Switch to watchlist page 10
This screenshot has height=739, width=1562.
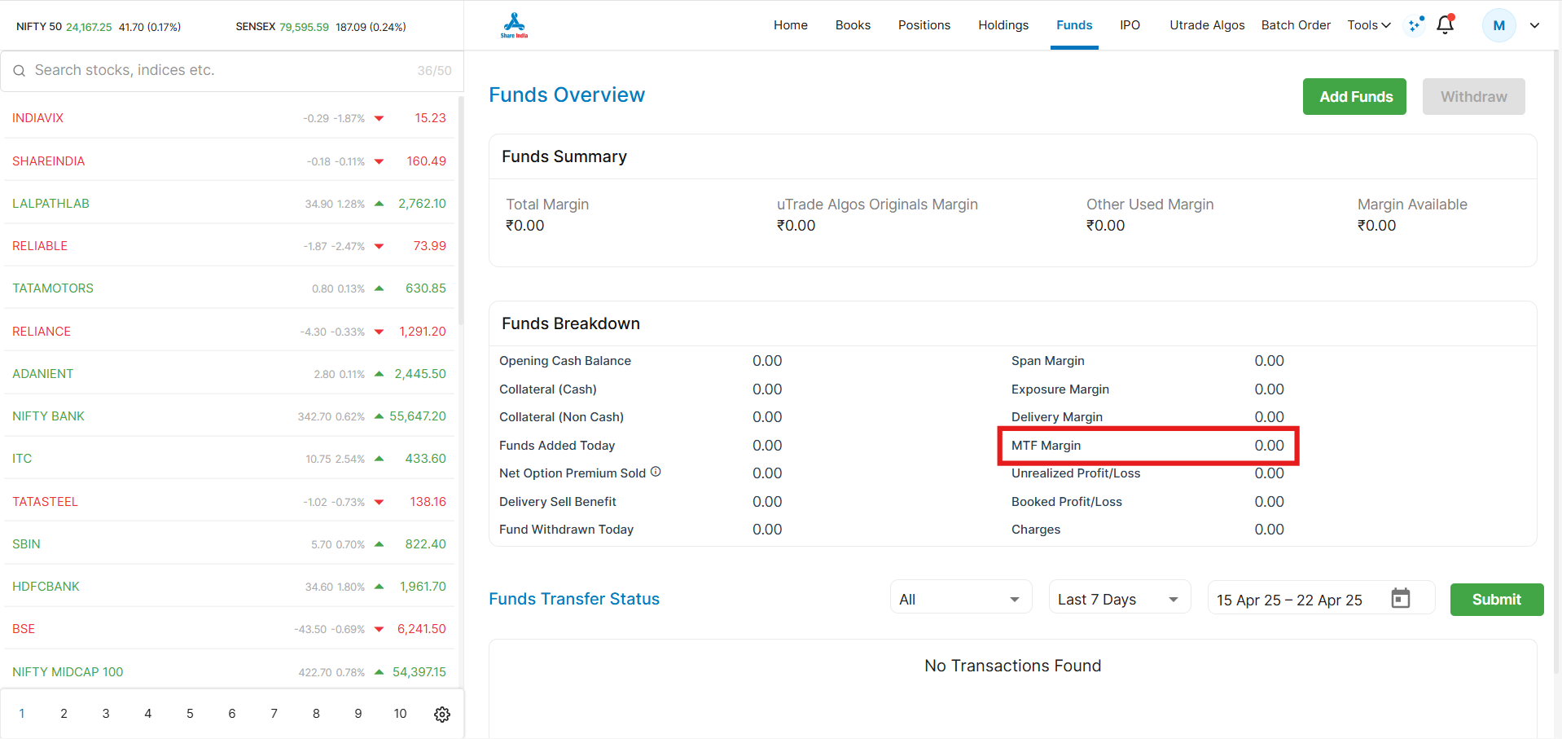click(400, 713)
